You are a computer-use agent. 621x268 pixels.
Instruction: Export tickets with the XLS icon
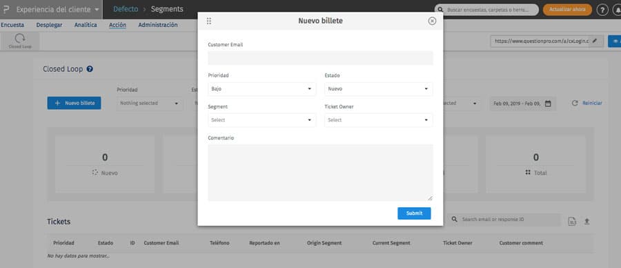click(x=572, y=222)
